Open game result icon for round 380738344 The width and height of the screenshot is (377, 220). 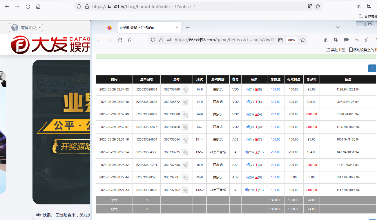point(185,140)
